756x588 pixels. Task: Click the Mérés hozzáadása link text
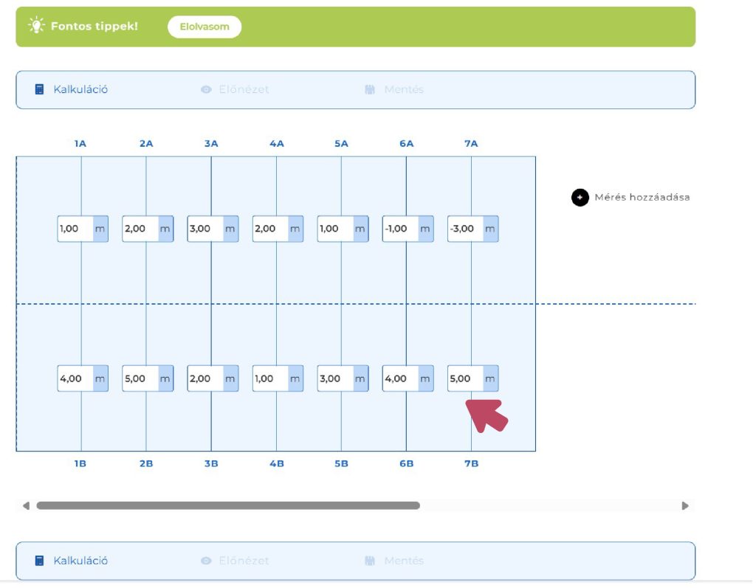(642, 198)
